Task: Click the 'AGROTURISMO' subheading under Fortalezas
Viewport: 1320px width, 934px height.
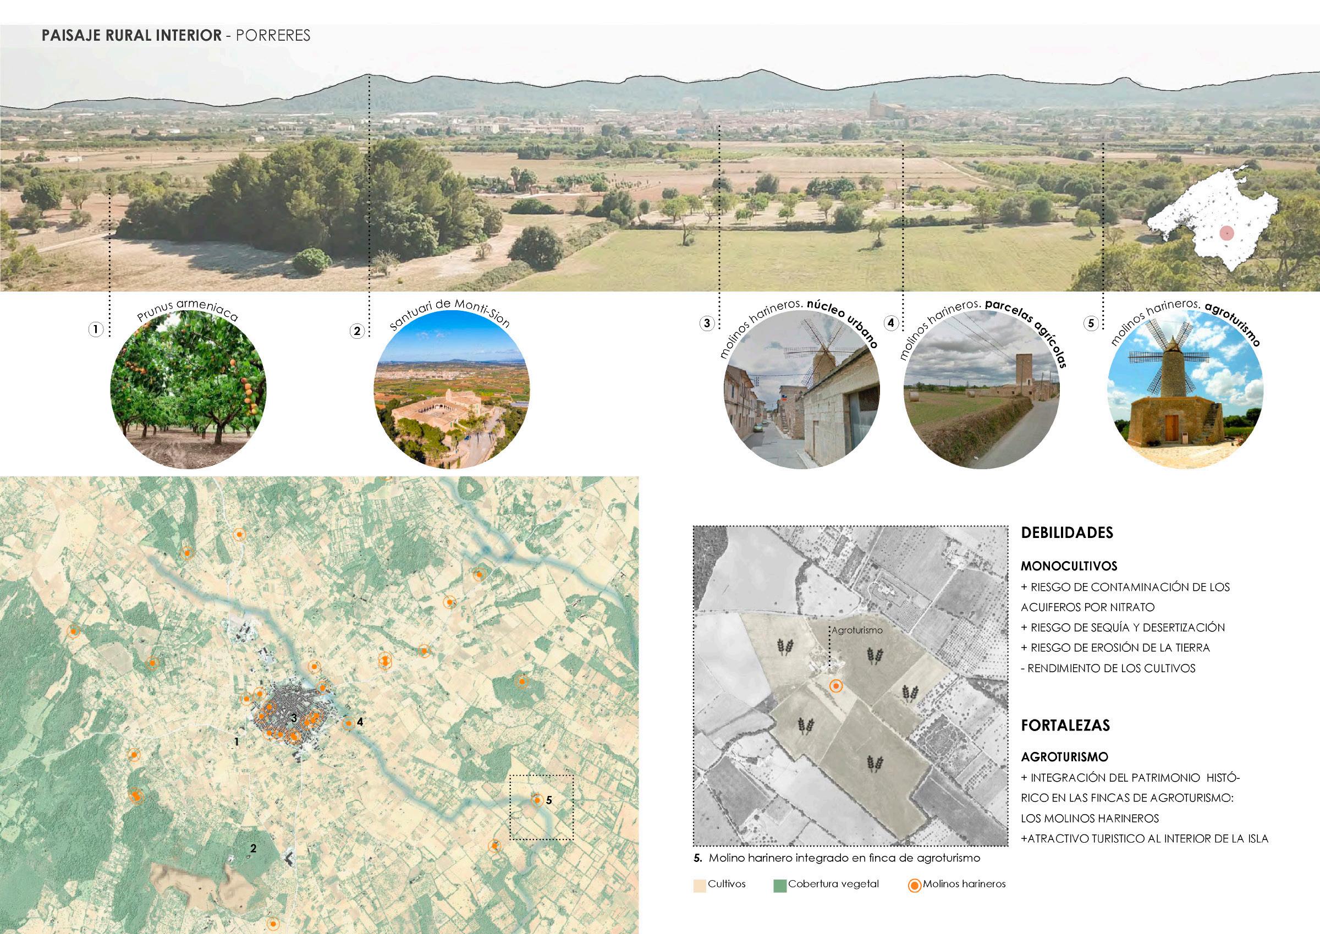Action: point(1064,757)
